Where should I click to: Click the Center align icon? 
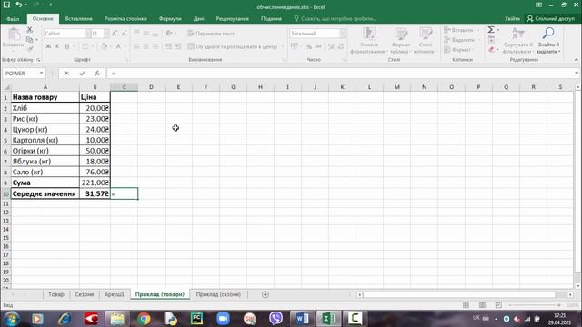(146, 46)
